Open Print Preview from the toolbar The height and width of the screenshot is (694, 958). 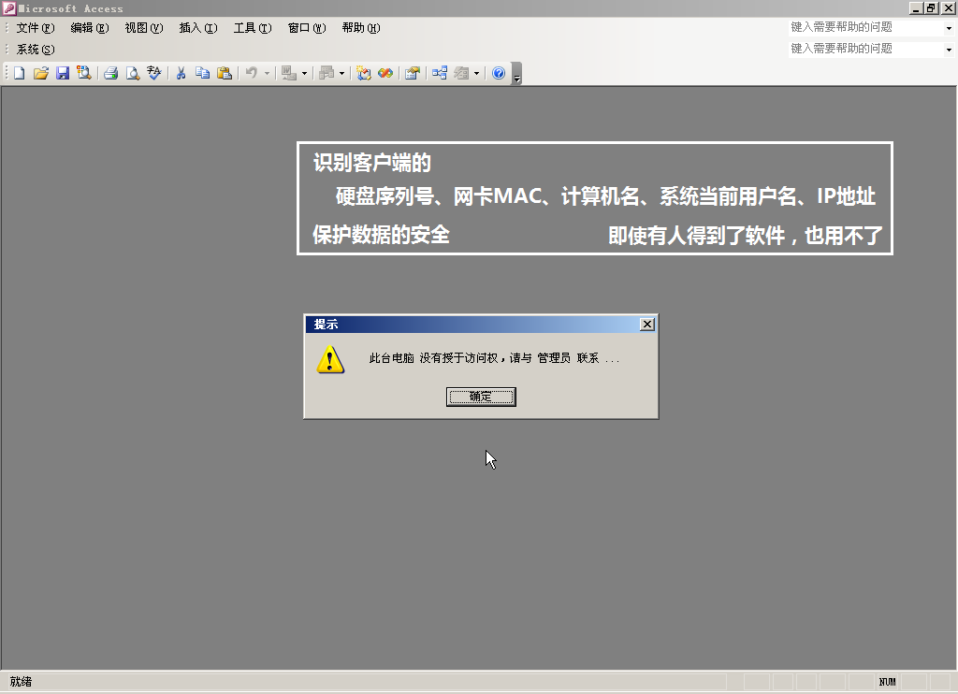coord(133,73)
